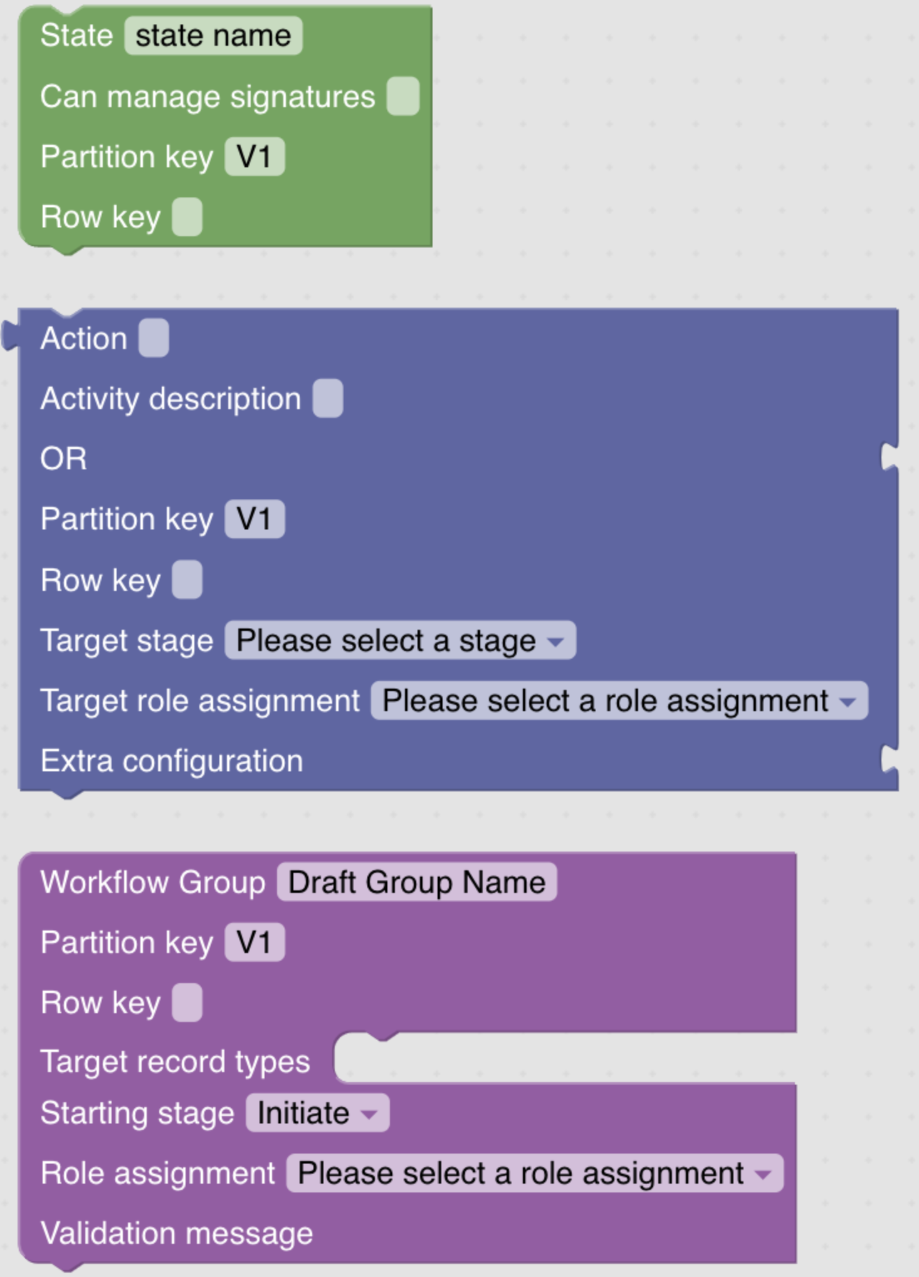Open the Target stage dropdown
Screen dimensions: 919x1277
(400, 640)
